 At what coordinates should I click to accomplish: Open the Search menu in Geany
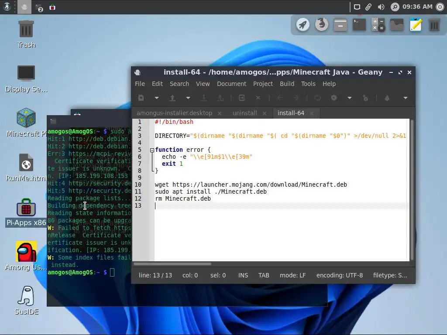click(x=179, y=84)
